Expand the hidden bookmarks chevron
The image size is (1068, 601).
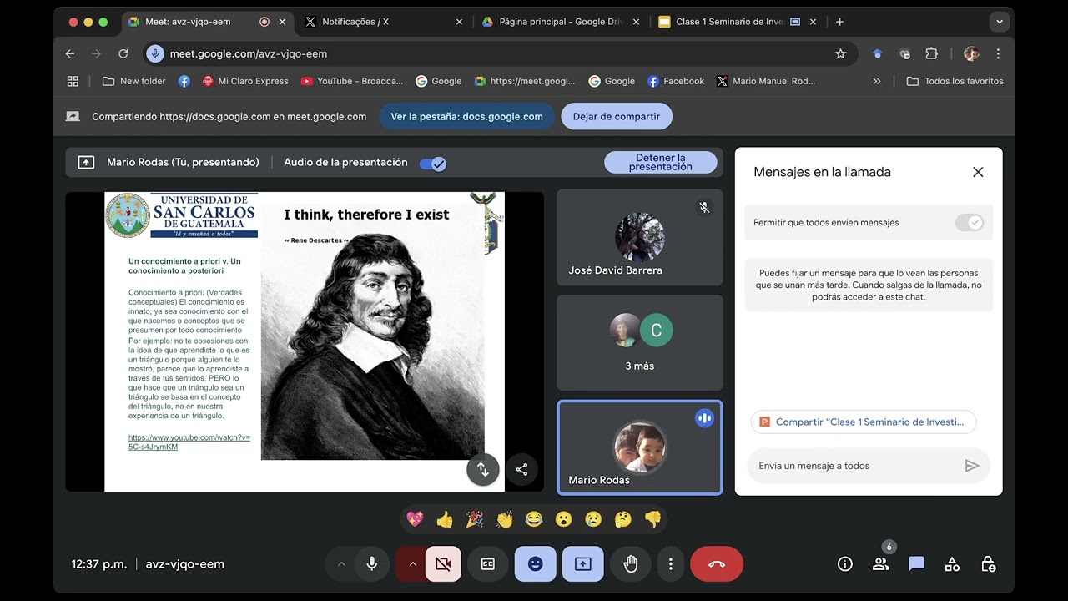(x=876, y=81)
